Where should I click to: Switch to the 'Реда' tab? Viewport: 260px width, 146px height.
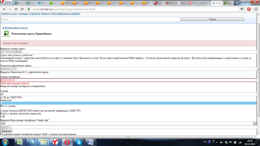(x=30, y=3)
